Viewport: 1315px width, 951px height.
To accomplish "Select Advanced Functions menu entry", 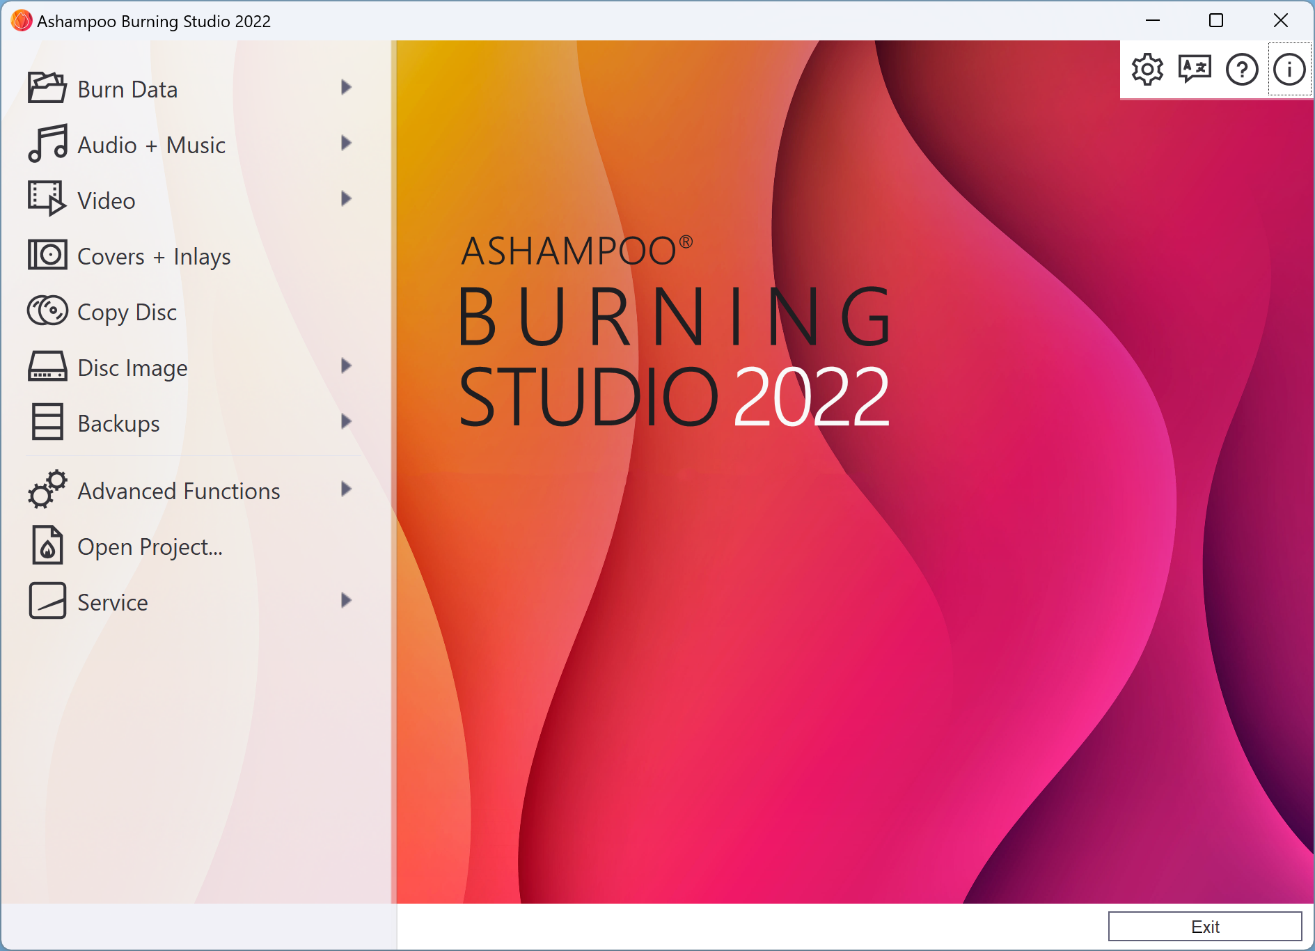I will pos(194,490).
